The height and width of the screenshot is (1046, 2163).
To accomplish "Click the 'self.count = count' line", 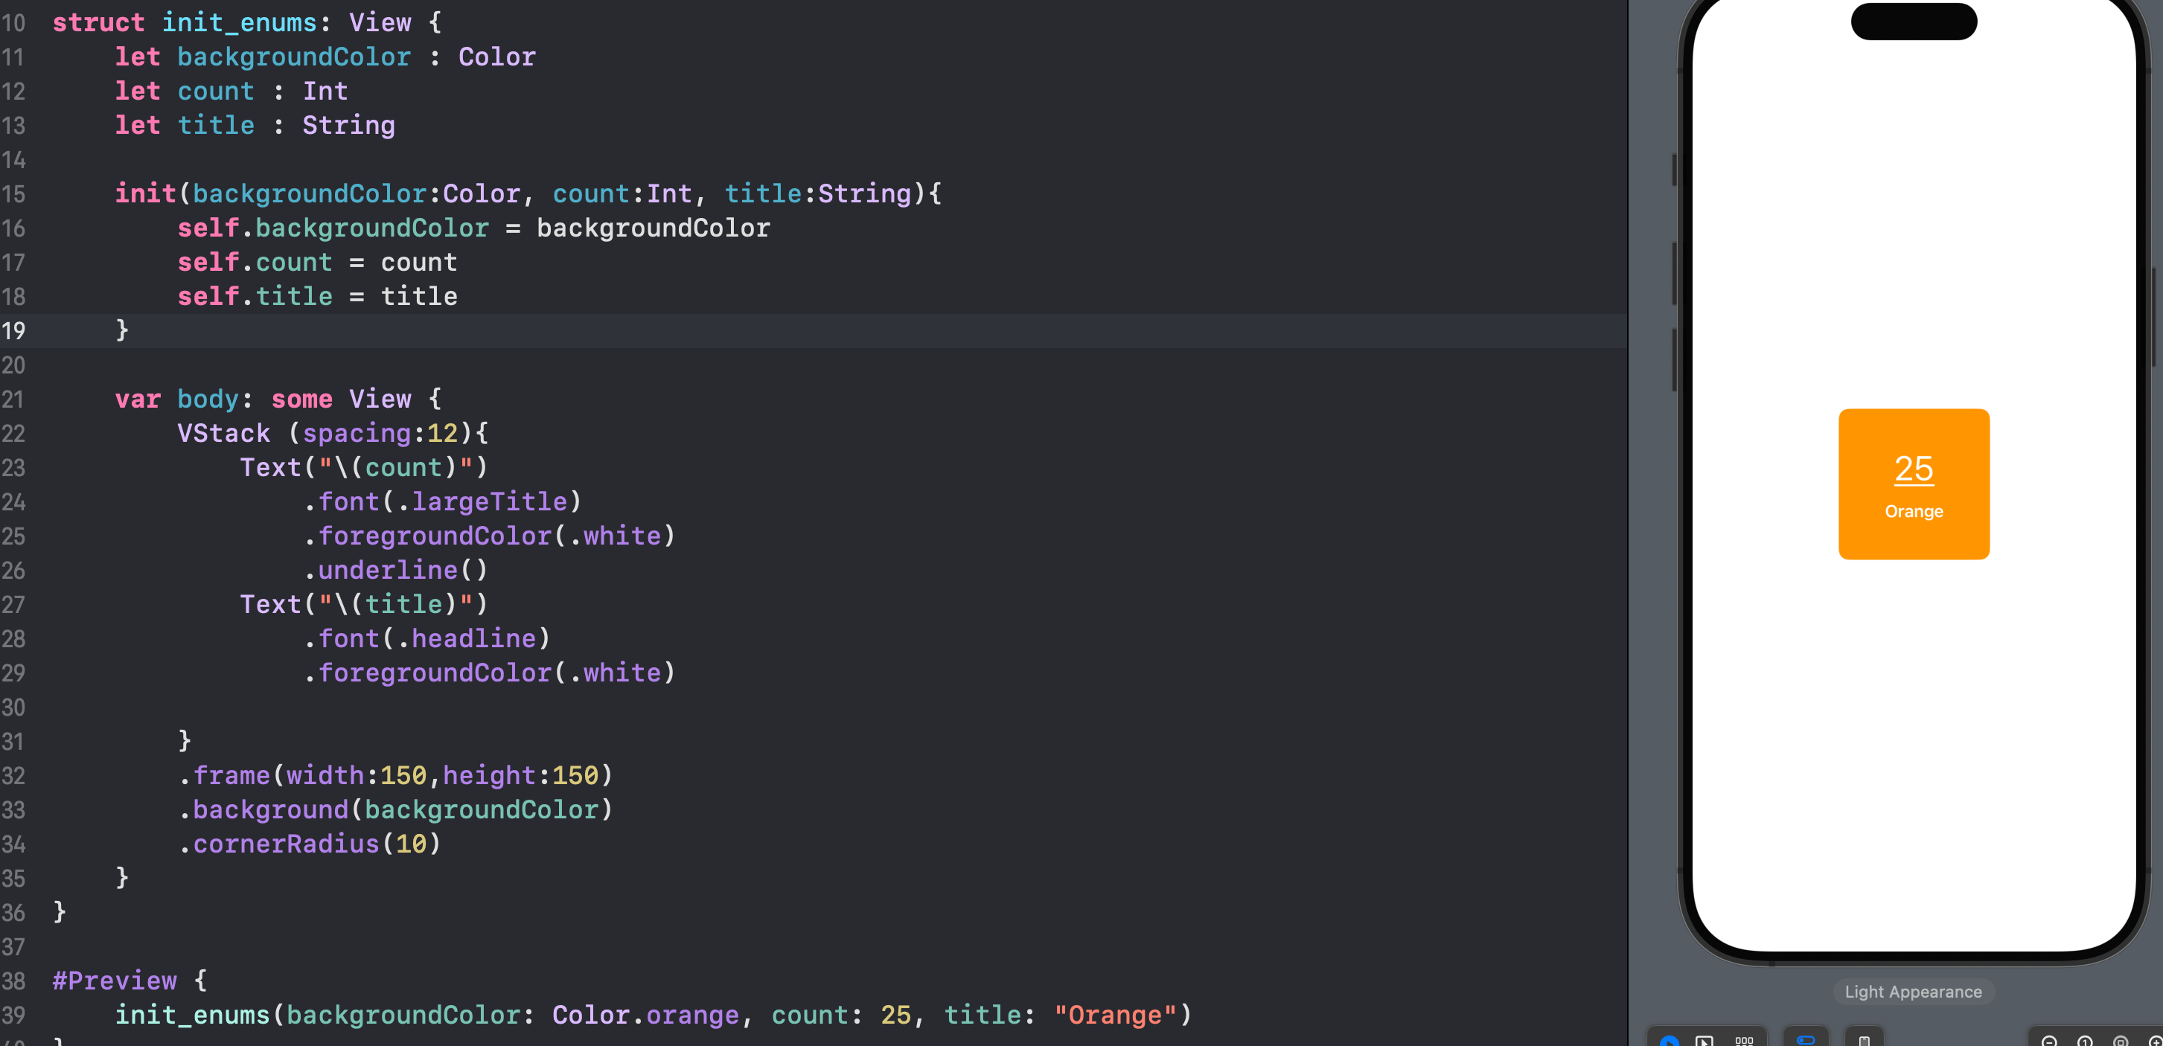I will click(317, 263).
